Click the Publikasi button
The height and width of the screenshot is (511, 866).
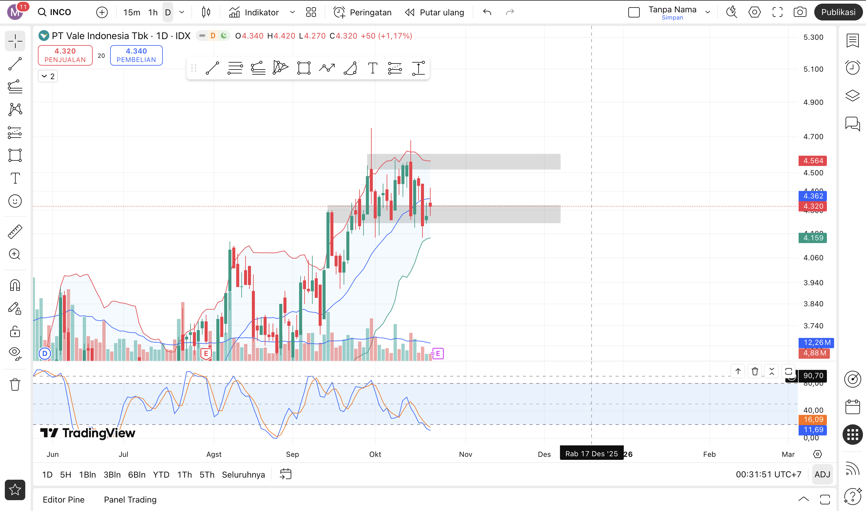(838, 12)
